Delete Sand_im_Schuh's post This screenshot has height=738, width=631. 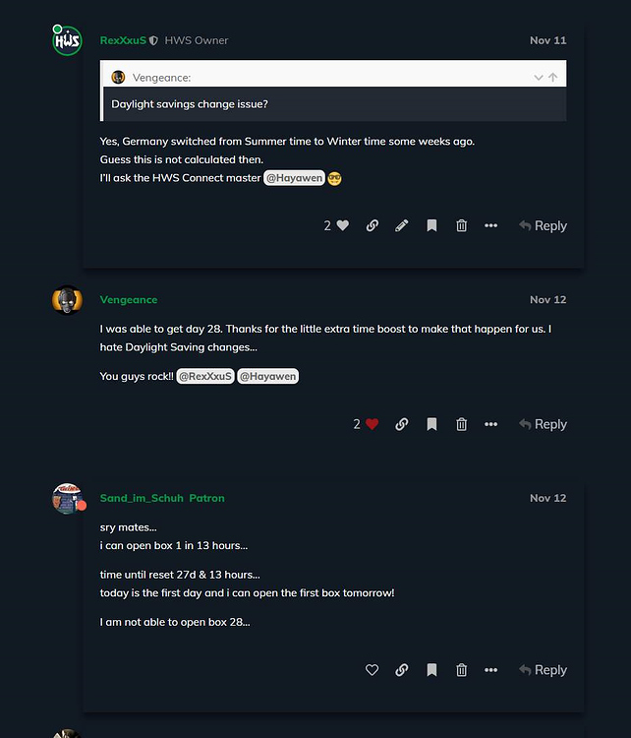[x=461, y=670]
